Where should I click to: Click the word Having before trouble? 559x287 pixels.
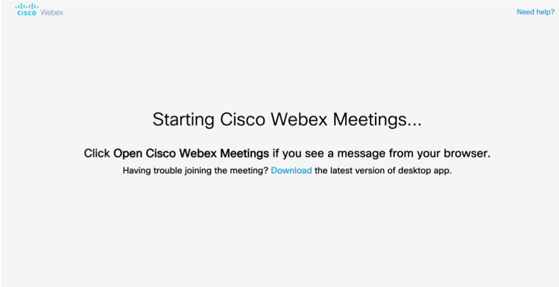point(137,171)
